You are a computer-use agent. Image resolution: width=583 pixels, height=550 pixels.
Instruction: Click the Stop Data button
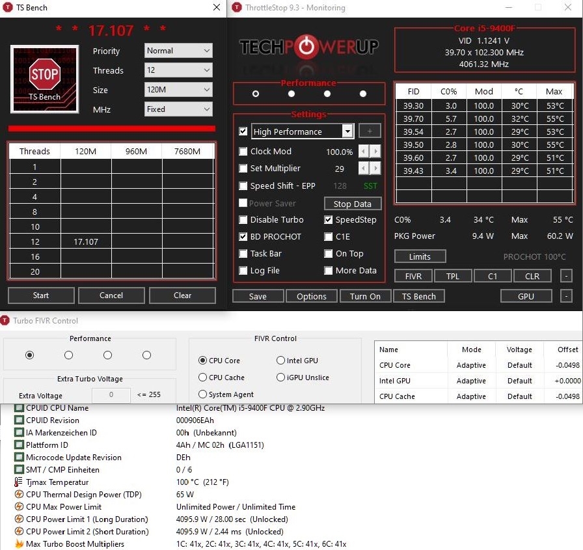(x=353, y=204)
